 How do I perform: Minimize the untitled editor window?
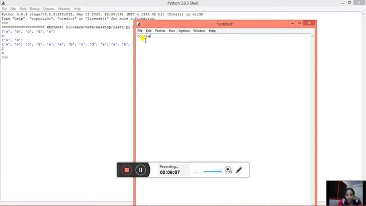click(292, 23)
